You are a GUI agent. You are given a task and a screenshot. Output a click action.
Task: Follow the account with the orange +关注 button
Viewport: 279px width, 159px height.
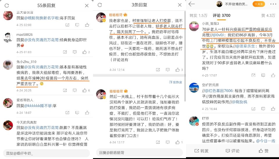click(x=259, y=4)
